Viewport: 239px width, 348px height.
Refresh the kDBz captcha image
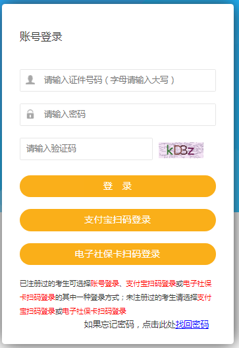[181, 150]
